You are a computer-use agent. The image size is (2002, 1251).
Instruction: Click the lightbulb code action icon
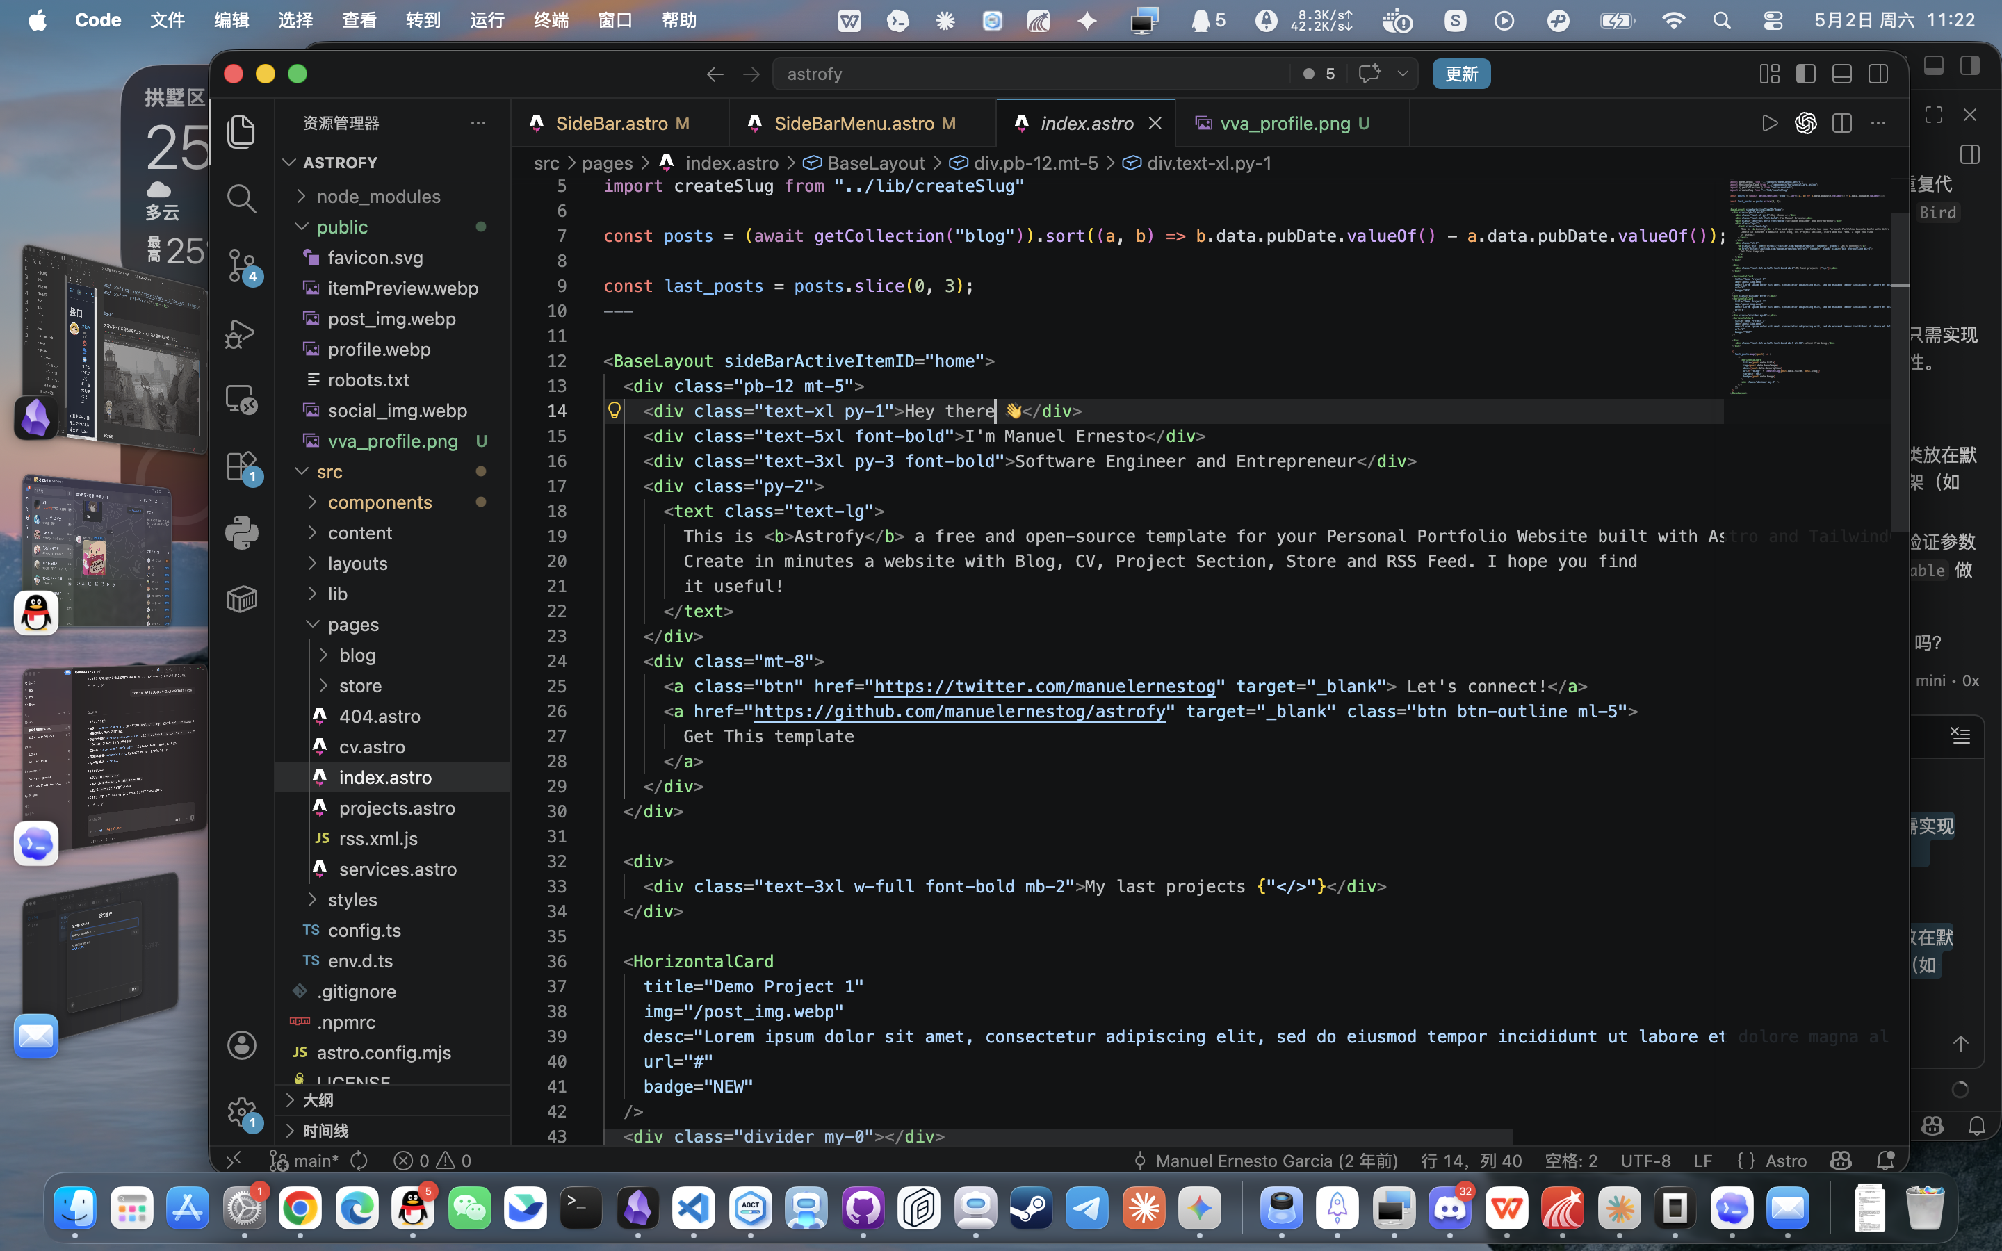[614, 410]
